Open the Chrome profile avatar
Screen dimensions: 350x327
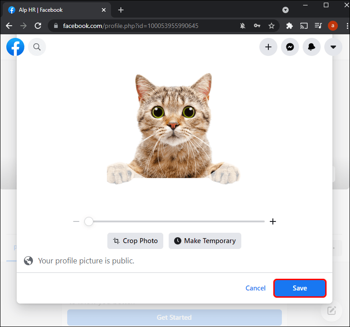coord(332,26)
